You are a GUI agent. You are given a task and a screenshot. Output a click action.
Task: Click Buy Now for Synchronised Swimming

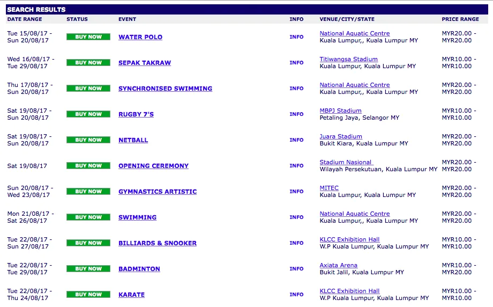(x=88, y=89)
